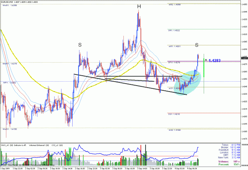Click the New York 3:12 AM clock entry
248x170 pixels.
point(229,158)
